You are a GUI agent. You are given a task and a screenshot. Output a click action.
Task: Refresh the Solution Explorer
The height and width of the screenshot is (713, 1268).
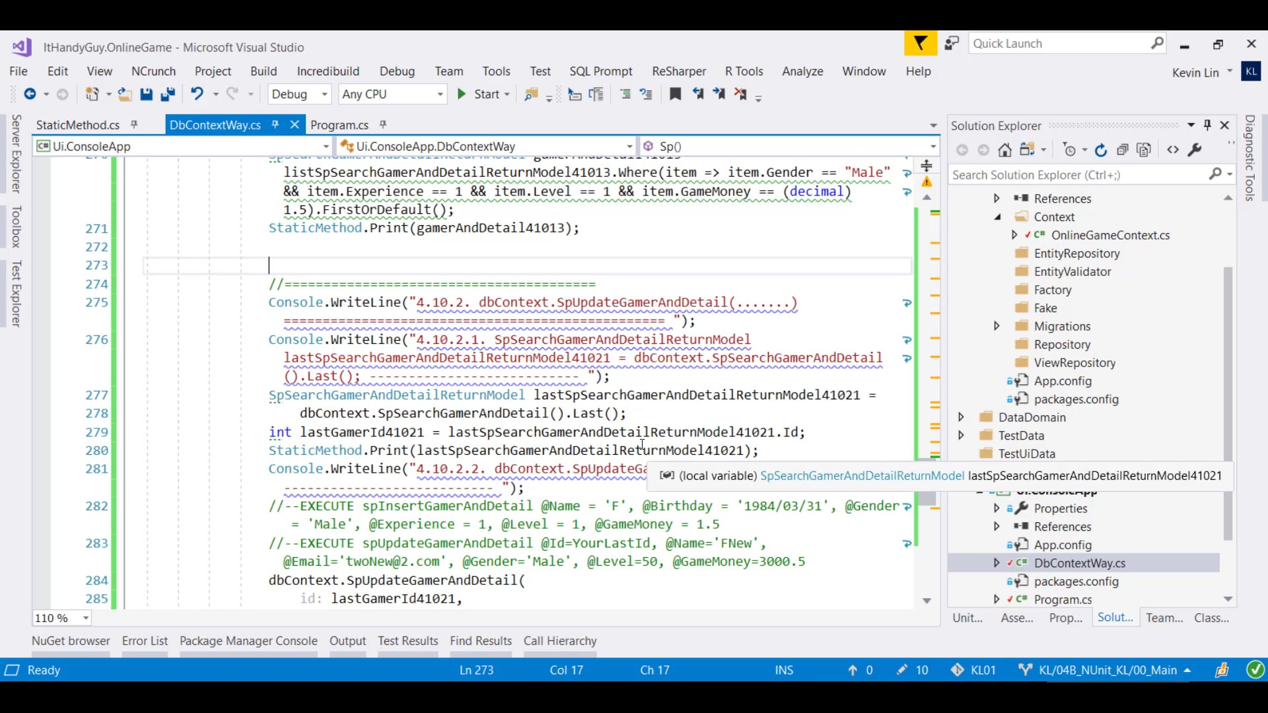[x=1101, y=151]
